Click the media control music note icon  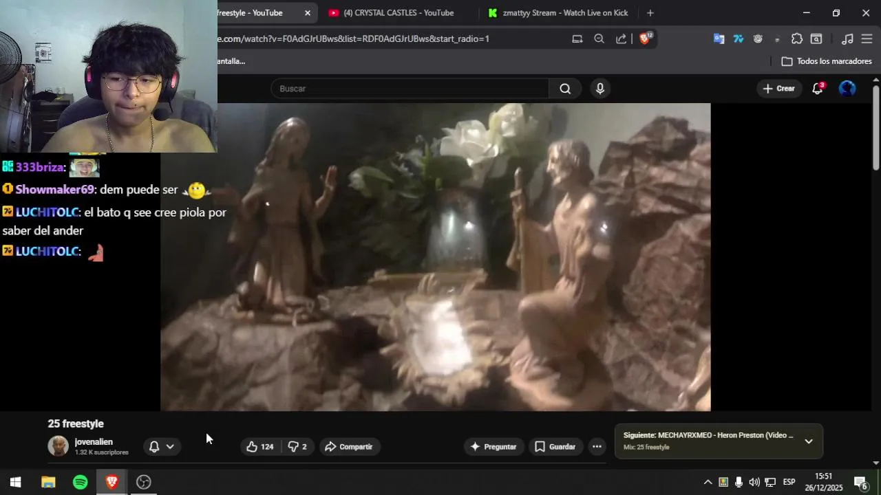pyautogui.click(x=848, y=39)
